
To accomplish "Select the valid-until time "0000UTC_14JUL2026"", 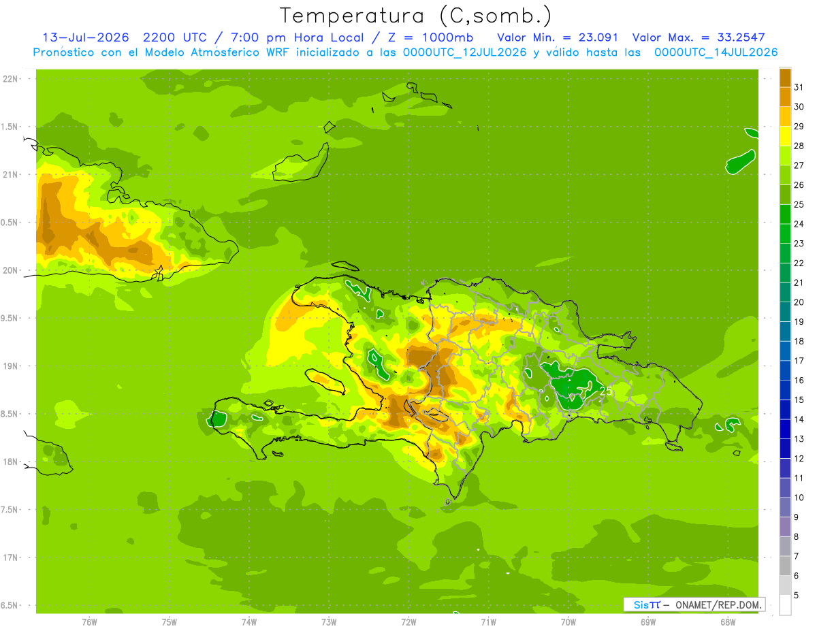I will click(x=716, y=52).
